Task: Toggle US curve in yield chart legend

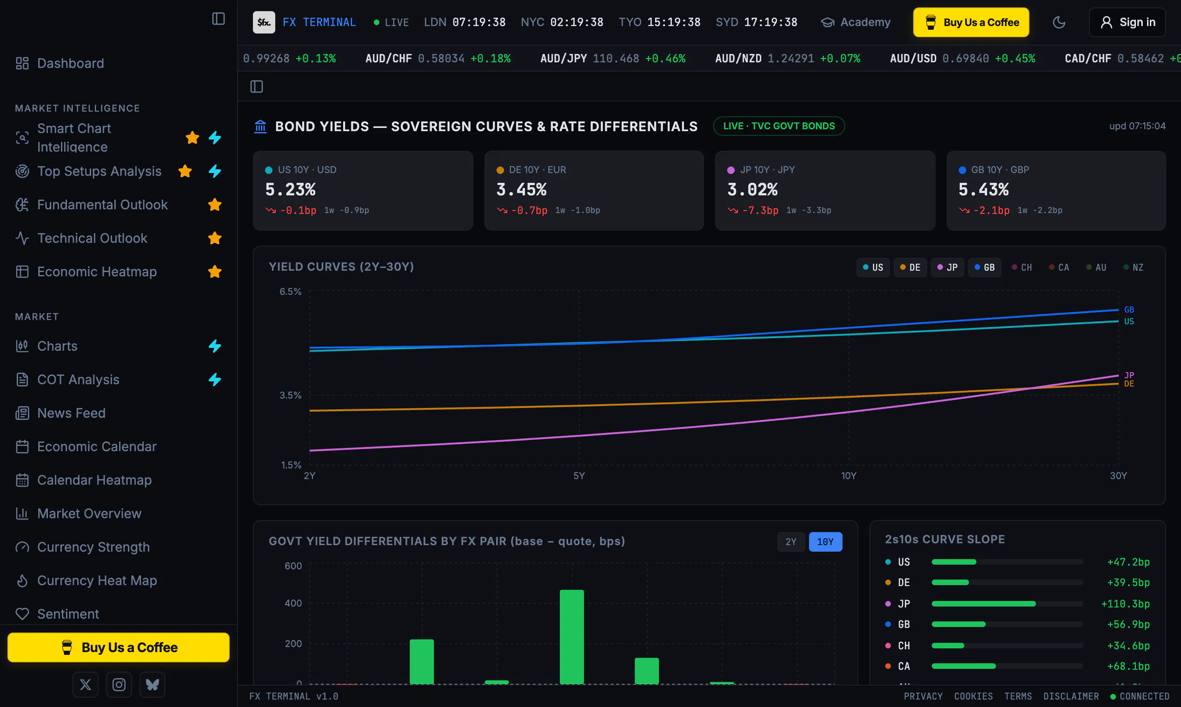Action: [x=873, y=267]
